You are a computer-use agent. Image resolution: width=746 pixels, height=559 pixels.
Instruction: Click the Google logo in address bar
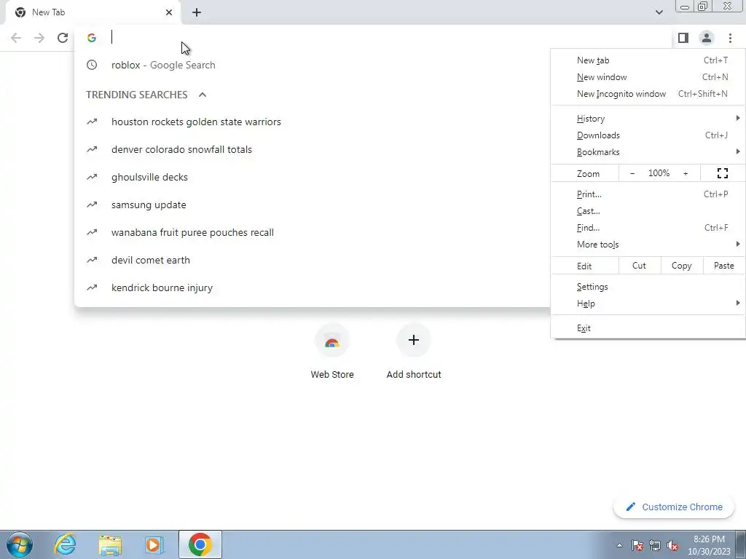point(92,38)
